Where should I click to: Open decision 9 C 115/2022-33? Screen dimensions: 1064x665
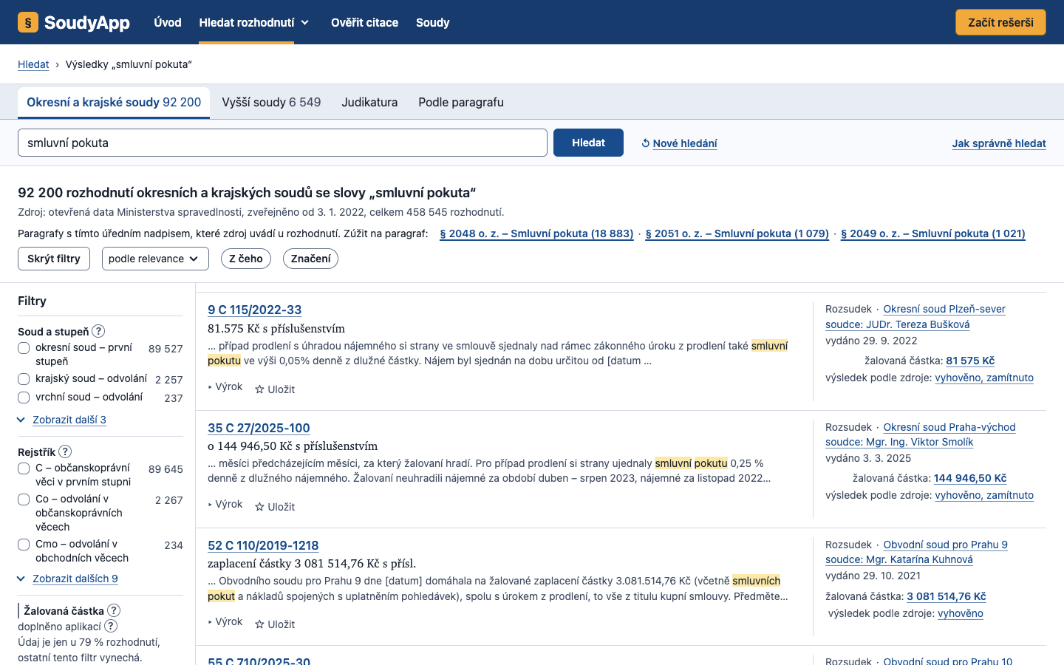255,310
